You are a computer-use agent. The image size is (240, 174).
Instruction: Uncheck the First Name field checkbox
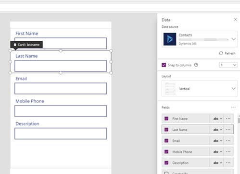pyautogui.click(x=166, y=118)
